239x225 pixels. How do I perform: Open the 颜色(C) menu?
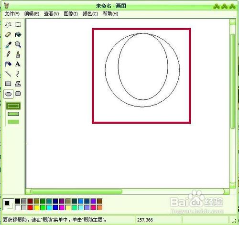pos(90,14)
